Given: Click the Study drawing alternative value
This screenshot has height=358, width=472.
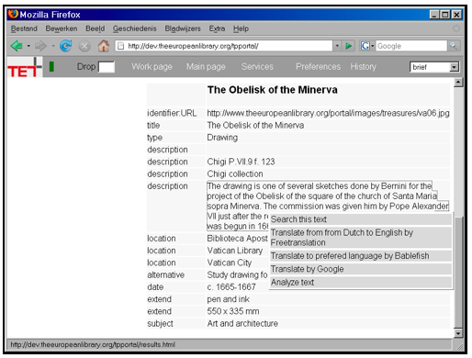Looking at the screenshot, I should point(237,274).
